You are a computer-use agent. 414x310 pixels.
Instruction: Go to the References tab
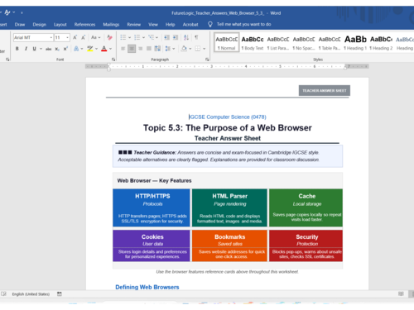click(x=84, y=25)
